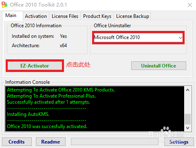Screen dimensions: 196x148
Task: Go to the License Files tab
Action: pyautogui.click(x=65, y=16)
